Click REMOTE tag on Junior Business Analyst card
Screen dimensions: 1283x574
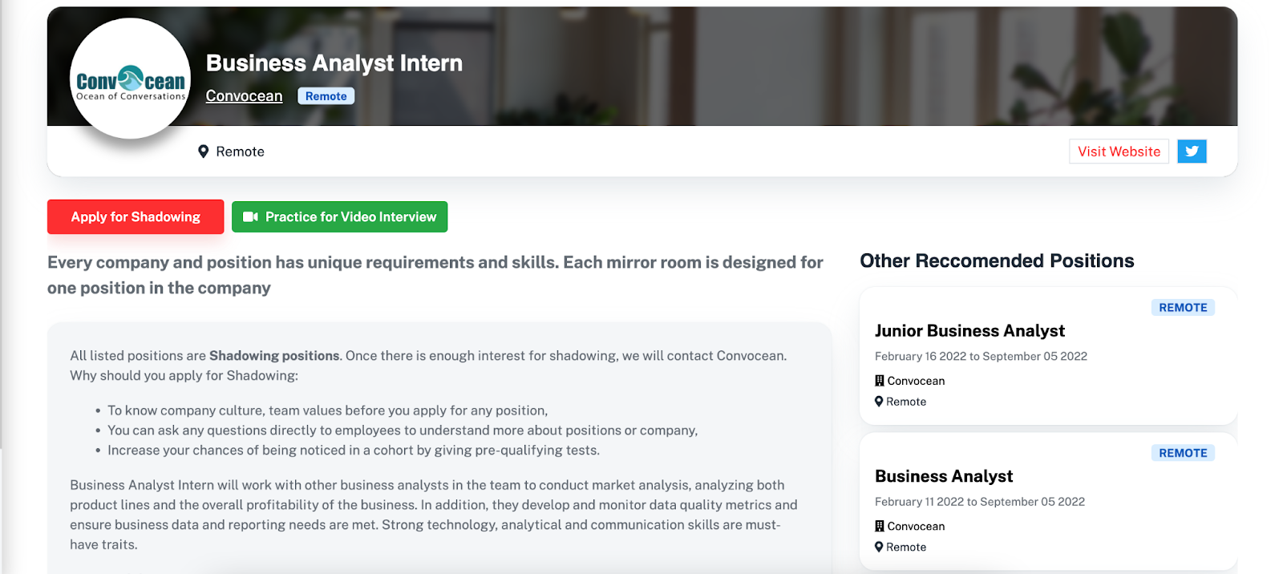(1183, 308)
